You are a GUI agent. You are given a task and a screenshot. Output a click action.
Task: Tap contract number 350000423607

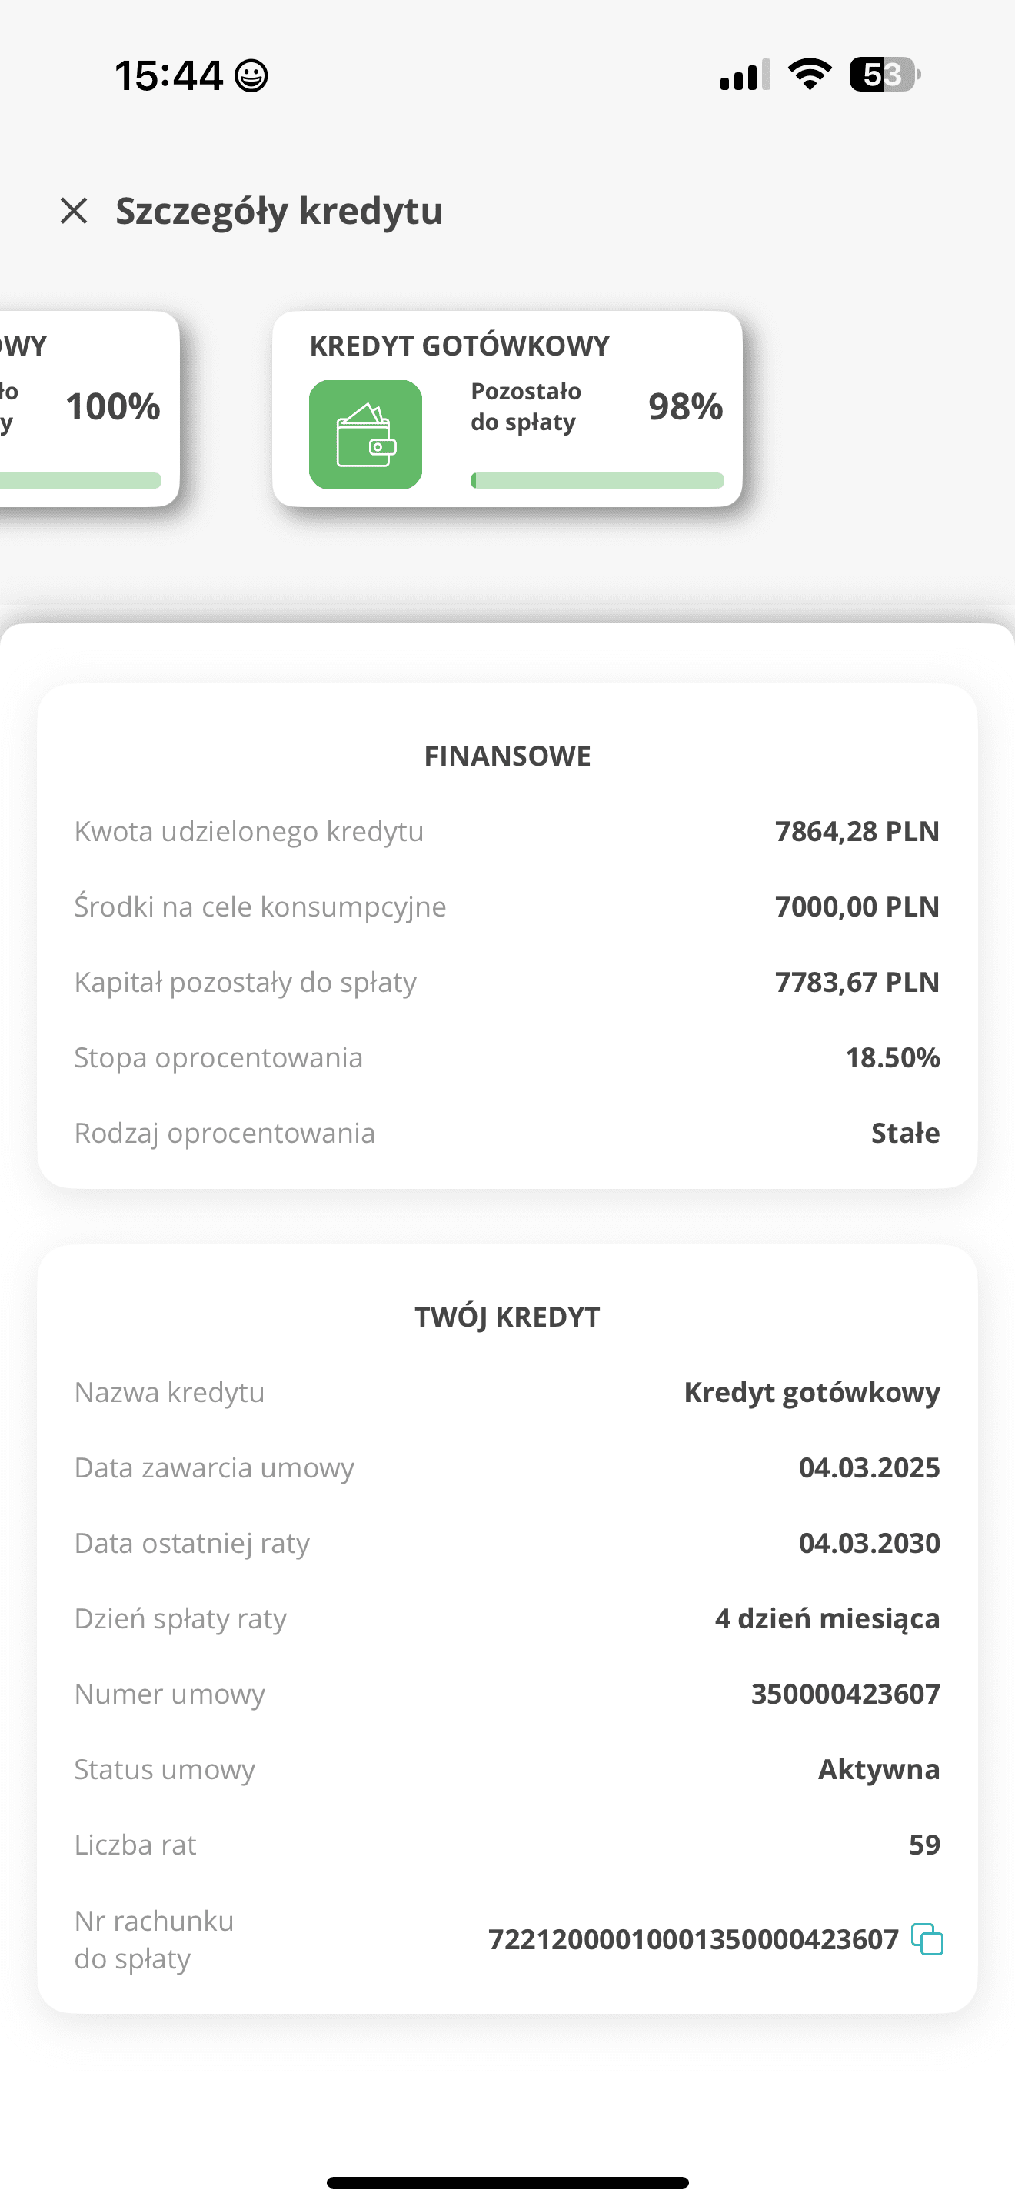(846, 1694)
